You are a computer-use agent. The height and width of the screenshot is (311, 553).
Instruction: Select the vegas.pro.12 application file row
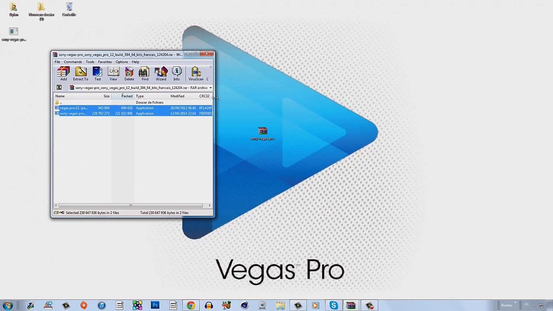[x=133, y=108]
